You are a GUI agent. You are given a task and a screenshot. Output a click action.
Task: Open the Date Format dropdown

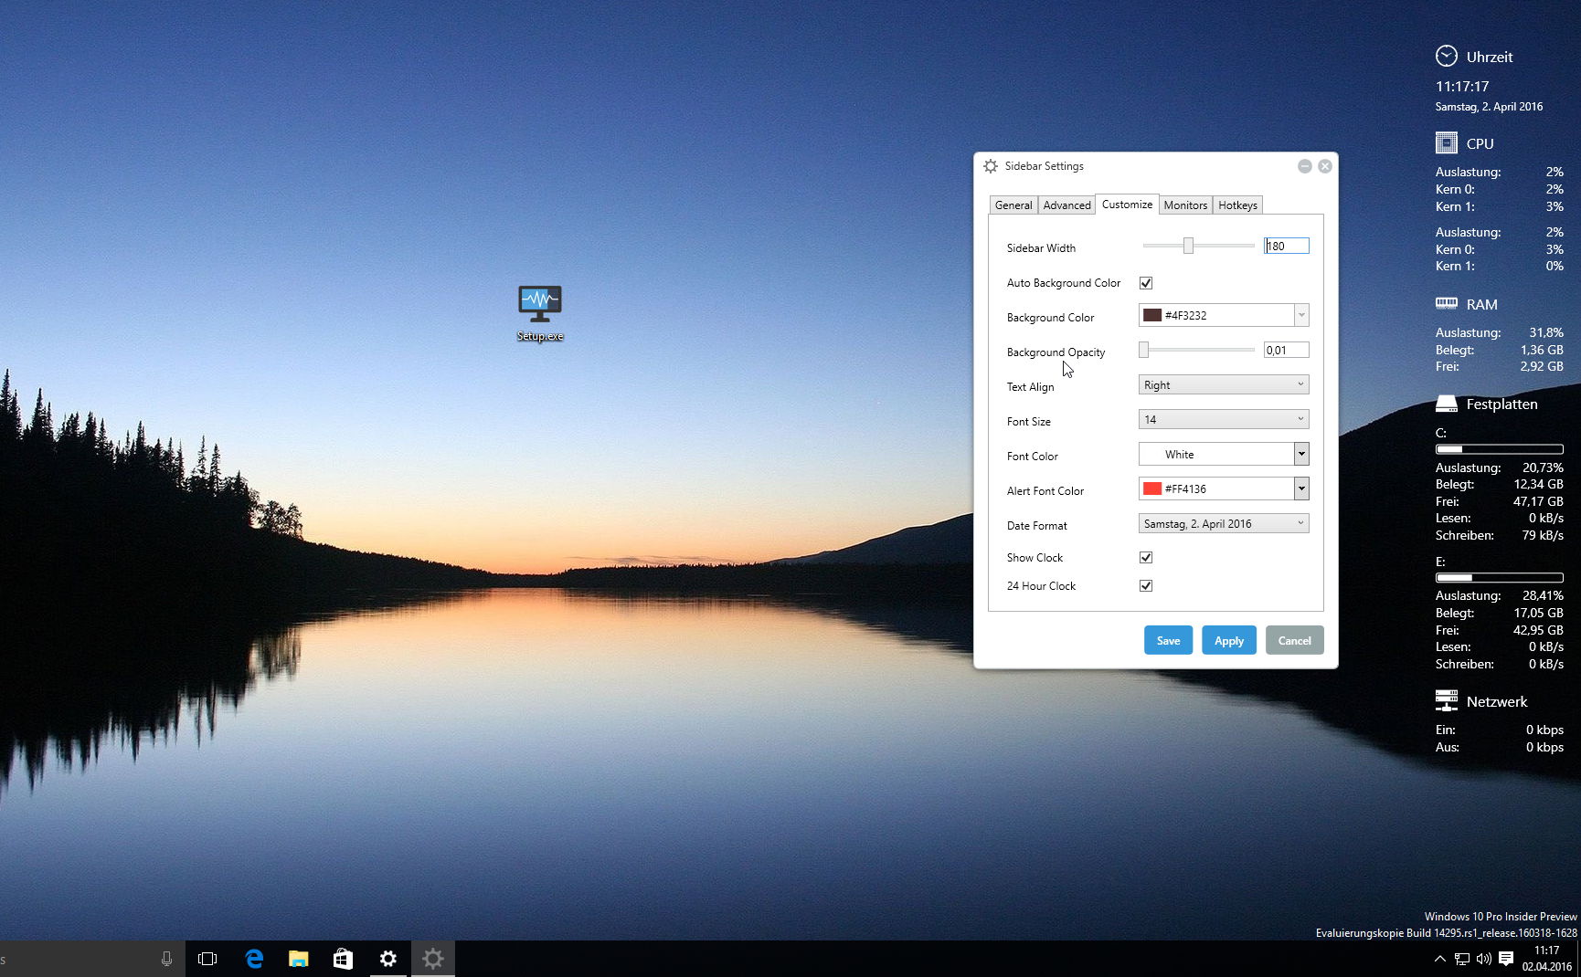(x=1224, y=524)
